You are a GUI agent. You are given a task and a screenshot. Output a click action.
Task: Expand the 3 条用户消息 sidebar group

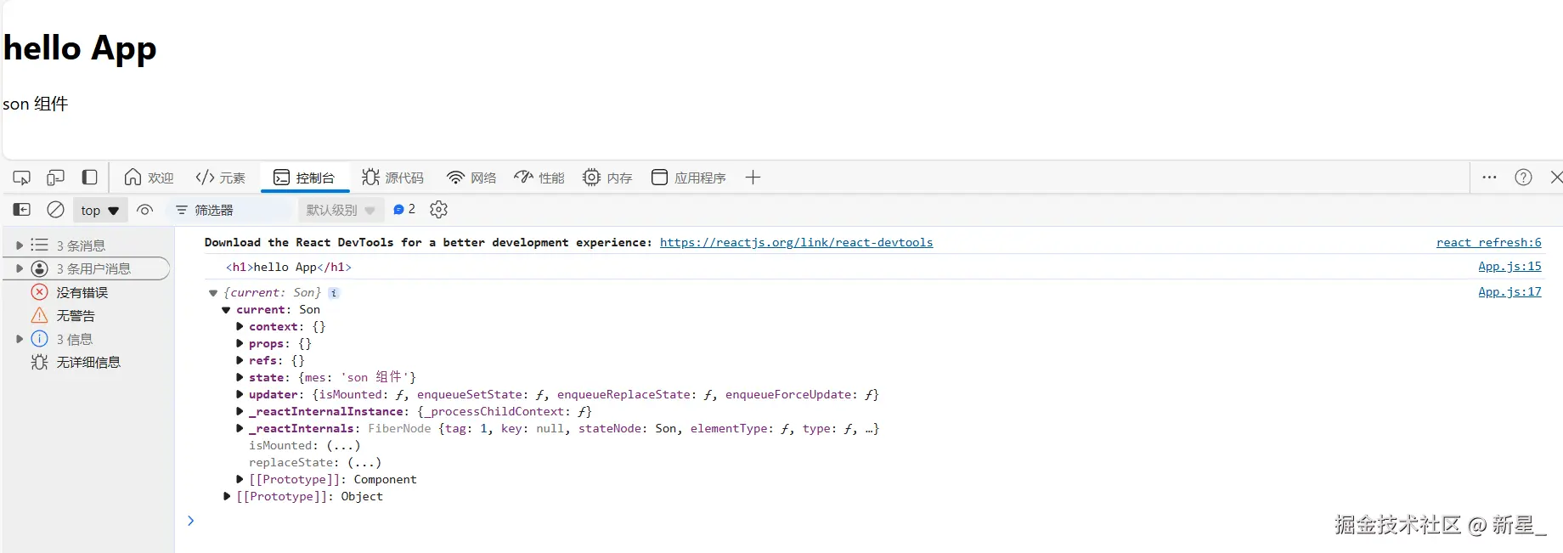point(19,268)
